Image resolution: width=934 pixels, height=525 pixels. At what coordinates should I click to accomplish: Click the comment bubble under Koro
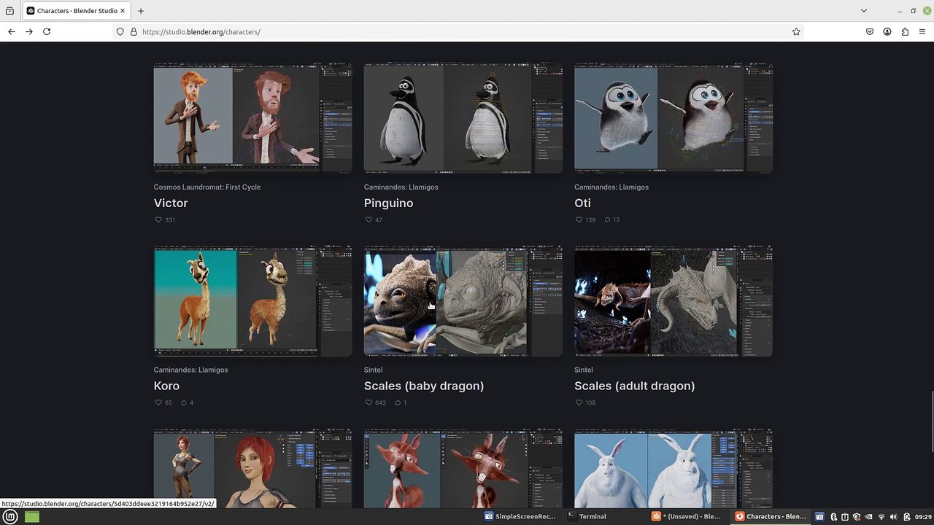(184, 402)
